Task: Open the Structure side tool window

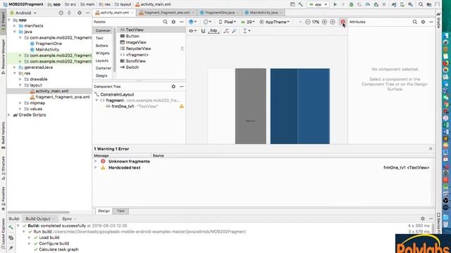Action: pos(3,168)
